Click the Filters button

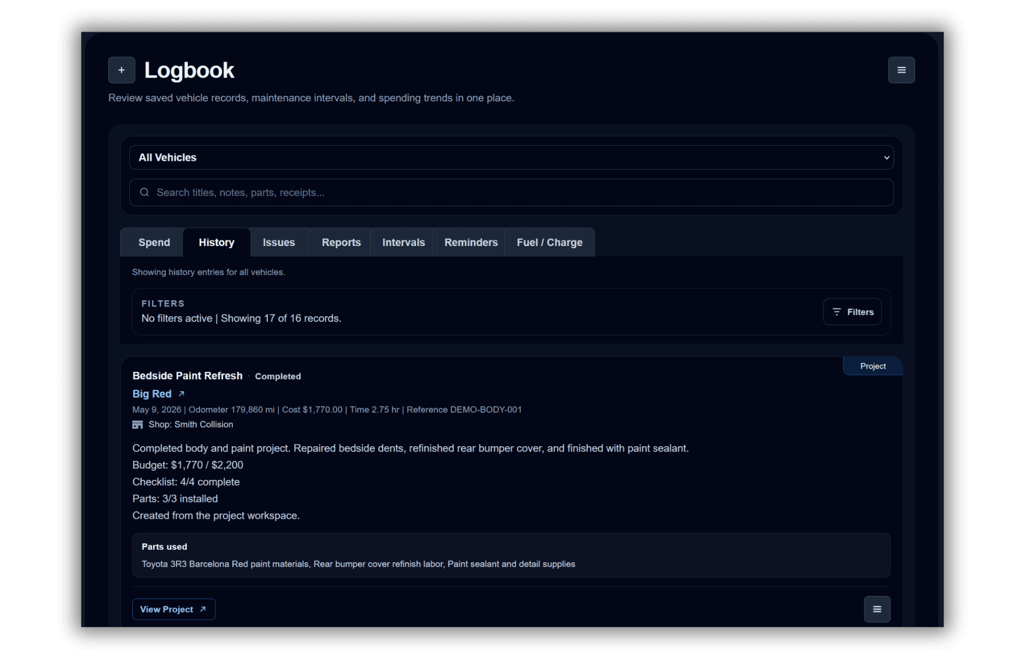(x=852, y=312)
